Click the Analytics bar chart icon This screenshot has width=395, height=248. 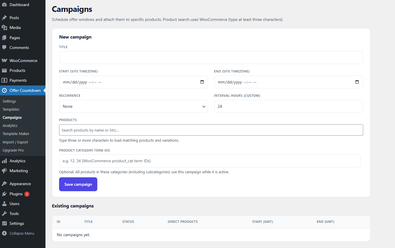pos(4,161)
